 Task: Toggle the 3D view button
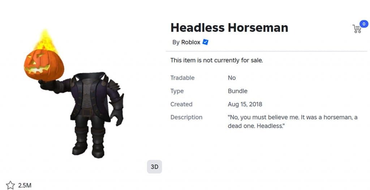[154, 167]
